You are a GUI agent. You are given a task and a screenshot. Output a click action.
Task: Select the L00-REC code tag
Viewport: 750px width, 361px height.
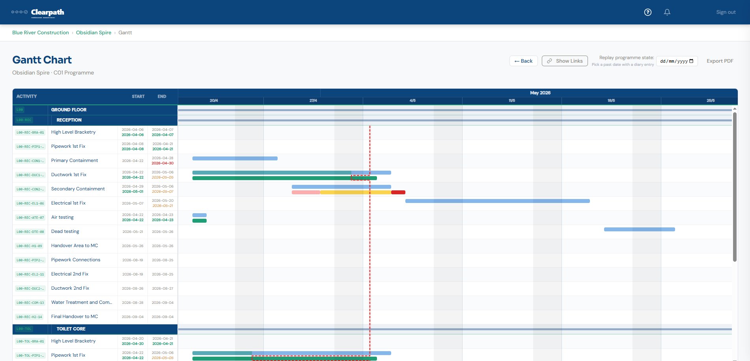click(x=24, y=120)
